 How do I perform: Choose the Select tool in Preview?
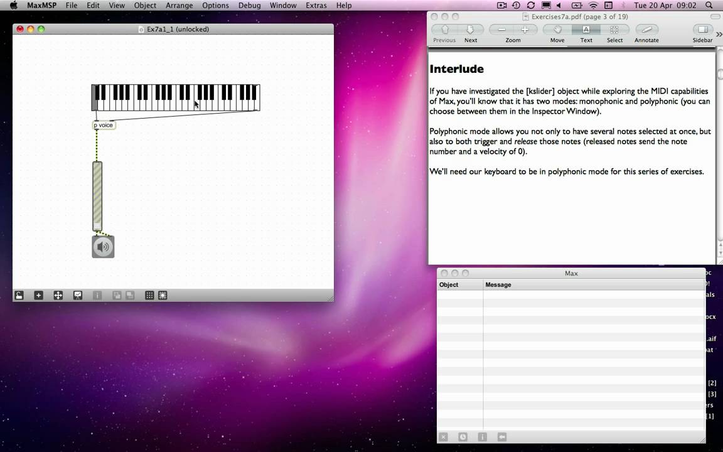point(614,30)
